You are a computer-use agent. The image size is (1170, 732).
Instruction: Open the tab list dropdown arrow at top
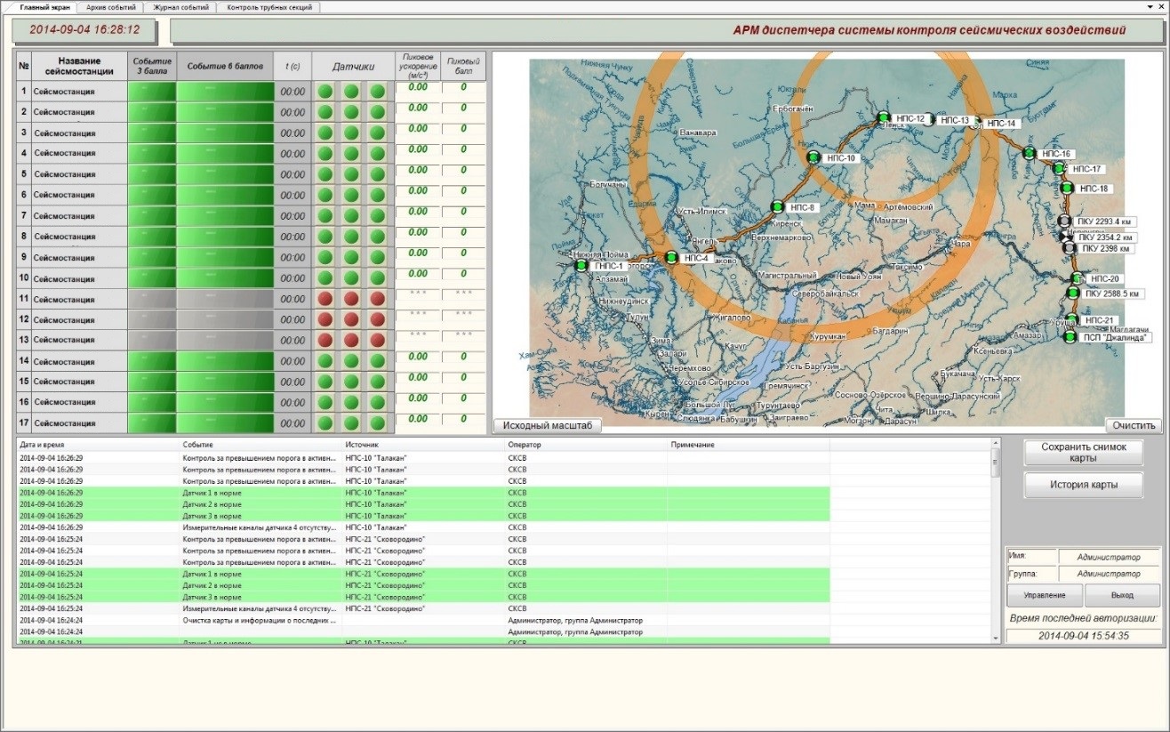point(1148,7)
